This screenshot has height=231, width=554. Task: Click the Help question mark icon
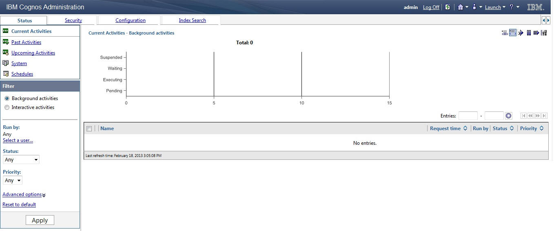pos(511,7)
